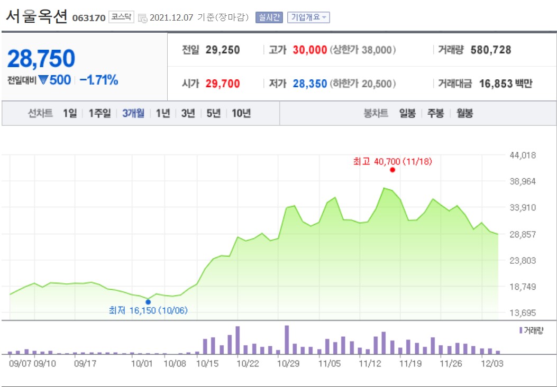Image resolution: width=557 pixels, height=387 pixels.
Task: Select the 1주일 line chart tab
Action: click(x=100, y=113)
